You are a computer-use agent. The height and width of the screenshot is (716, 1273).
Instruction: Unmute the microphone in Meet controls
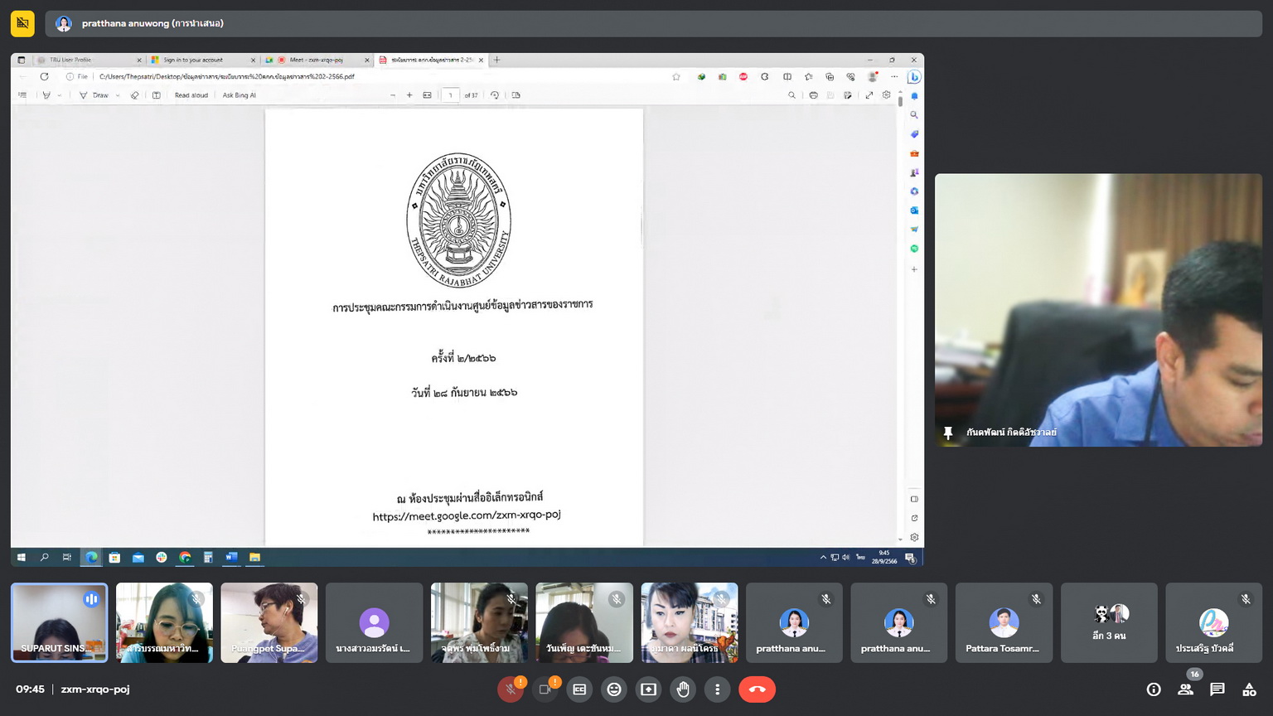coord(511,689)
